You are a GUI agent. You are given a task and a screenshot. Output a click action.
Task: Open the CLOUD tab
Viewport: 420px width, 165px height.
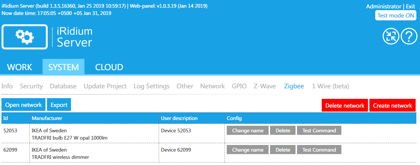[x=109, y=67]
